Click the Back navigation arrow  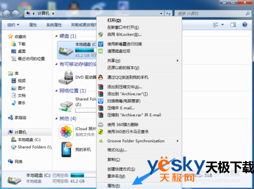(7, 14)
